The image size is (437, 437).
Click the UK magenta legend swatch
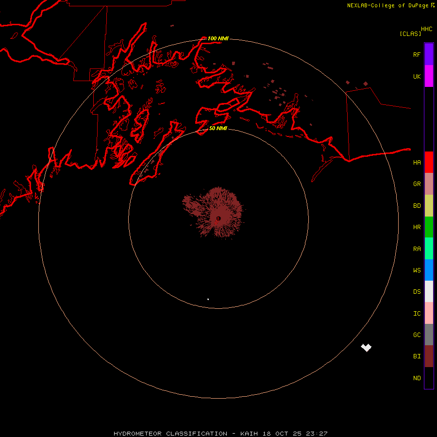pyautogui.click(x=429, y=76)
